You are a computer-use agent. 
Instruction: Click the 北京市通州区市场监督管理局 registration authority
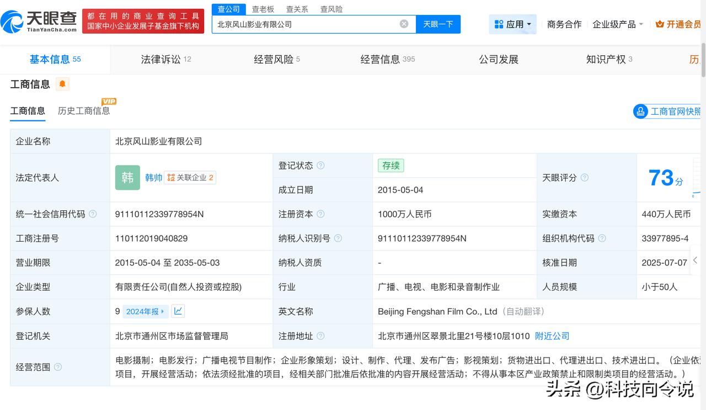pos(172,336)
